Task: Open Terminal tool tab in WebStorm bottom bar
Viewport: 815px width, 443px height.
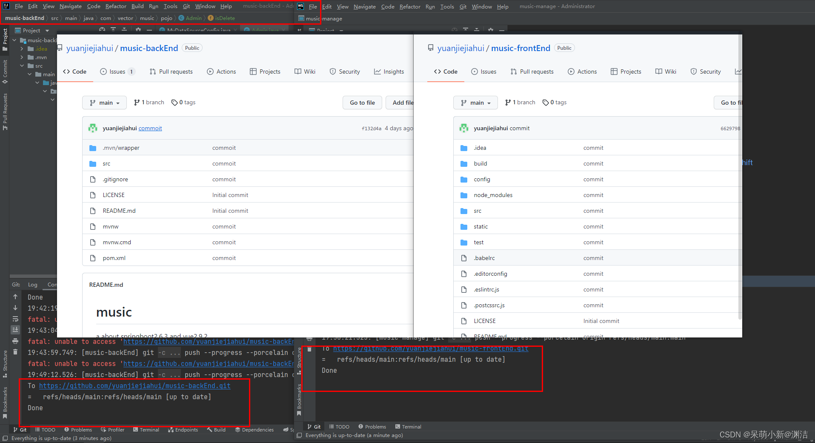Action: (x=408, y=426)
